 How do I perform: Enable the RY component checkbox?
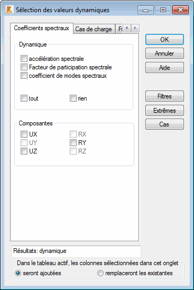click(x=73, y=142)
